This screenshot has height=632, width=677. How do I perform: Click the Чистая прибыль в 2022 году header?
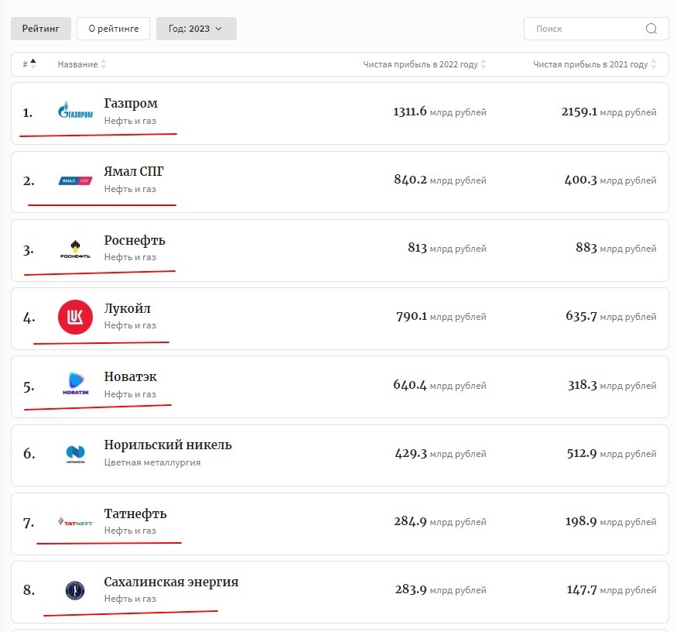[420, 64]
